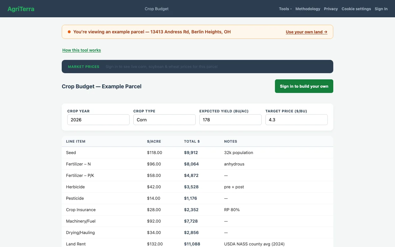Click 'Use your own land' link
The image size is (395, 247).
point(306,32)
